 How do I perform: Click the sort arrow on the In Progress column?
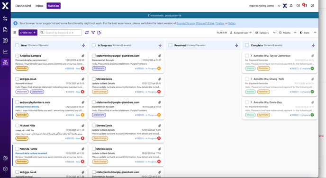[x=160, y=45]
